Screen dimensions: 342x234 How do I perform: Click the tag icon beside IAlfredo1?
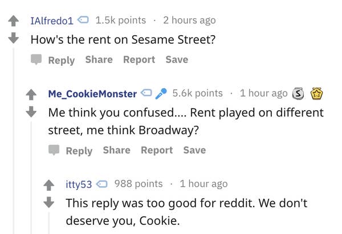(84, 21)
